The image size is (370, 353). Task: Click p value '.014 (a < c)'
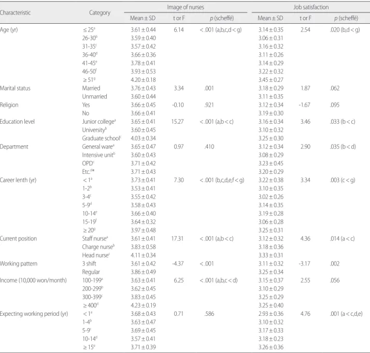click(x=342, y=239)
